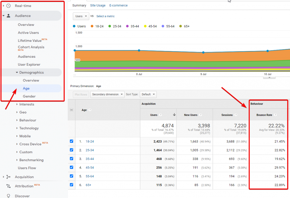The image size is (290, 198).
Task: Uncheck the 65+ row checkbox
Action: pos(71,185)
